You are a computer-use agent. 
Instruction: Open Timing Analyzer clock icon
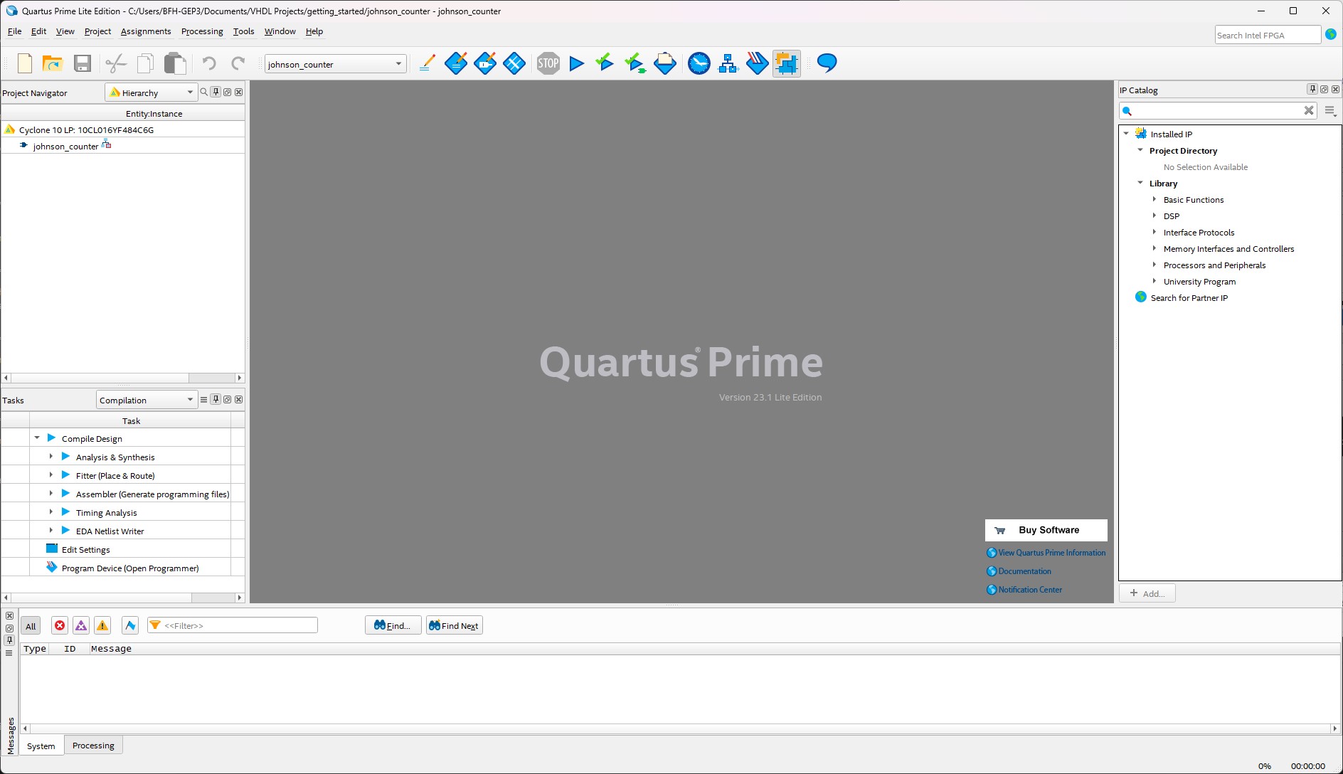coord(699,64)
